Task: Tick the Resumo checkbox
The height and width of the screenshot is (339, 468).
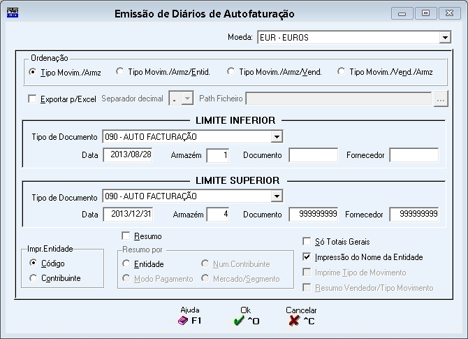Action: [126, 236]
